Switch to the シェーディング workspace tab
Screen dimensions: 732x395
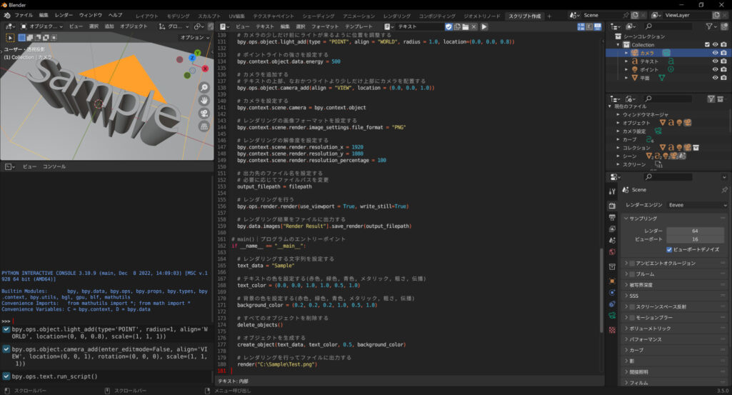(319, 16)
